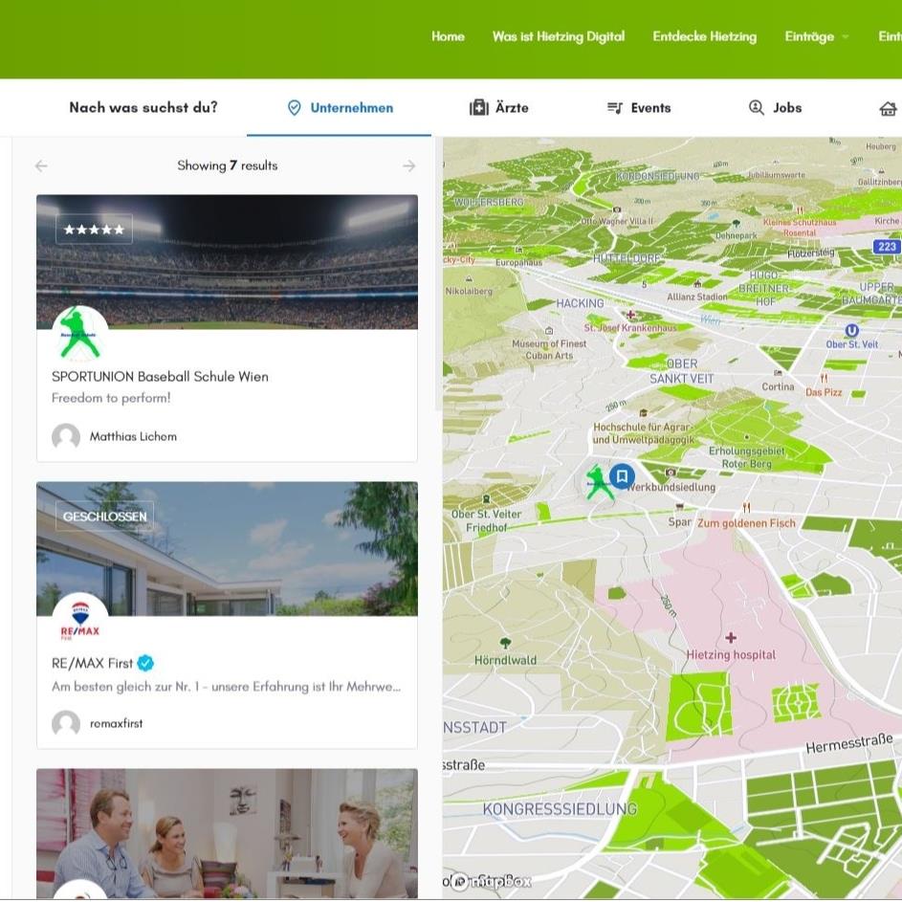
Task: Click the Unternehmen check-marker icon
Action: click(x=294, y=107)
